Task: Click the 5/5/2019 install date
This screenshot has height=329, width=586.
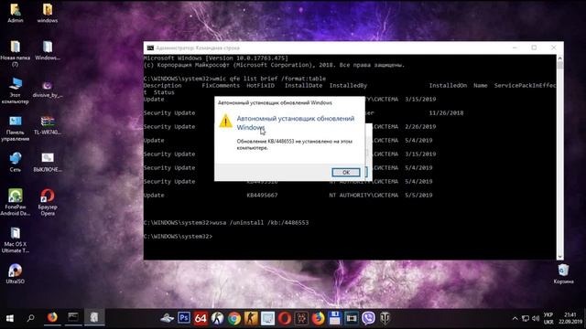Action: click(418, 195)
